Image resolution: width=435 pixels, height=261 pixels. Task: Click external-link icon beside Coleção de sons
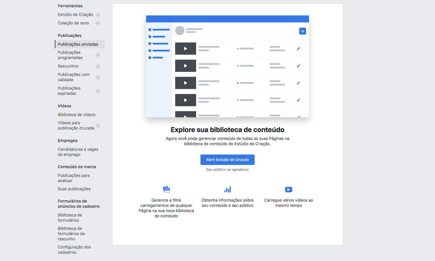point(98,23)
